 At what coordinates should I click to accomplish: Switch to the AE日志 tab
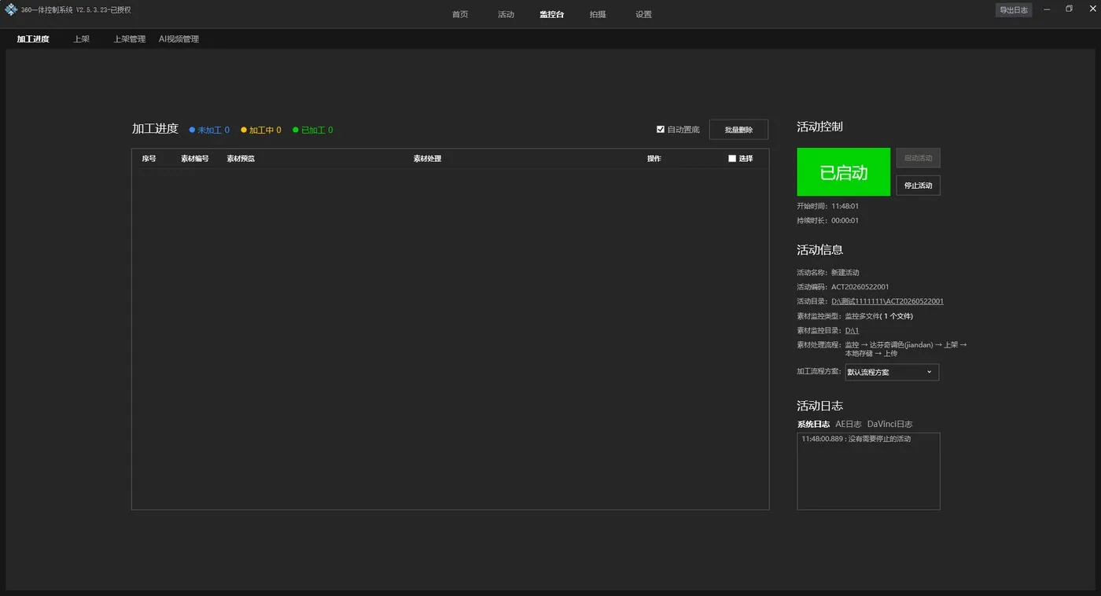click(x=848, y=424)
